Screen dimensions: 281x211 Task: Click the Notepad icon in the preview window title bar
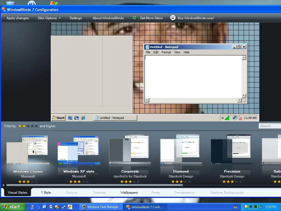(x=147, y=47)
